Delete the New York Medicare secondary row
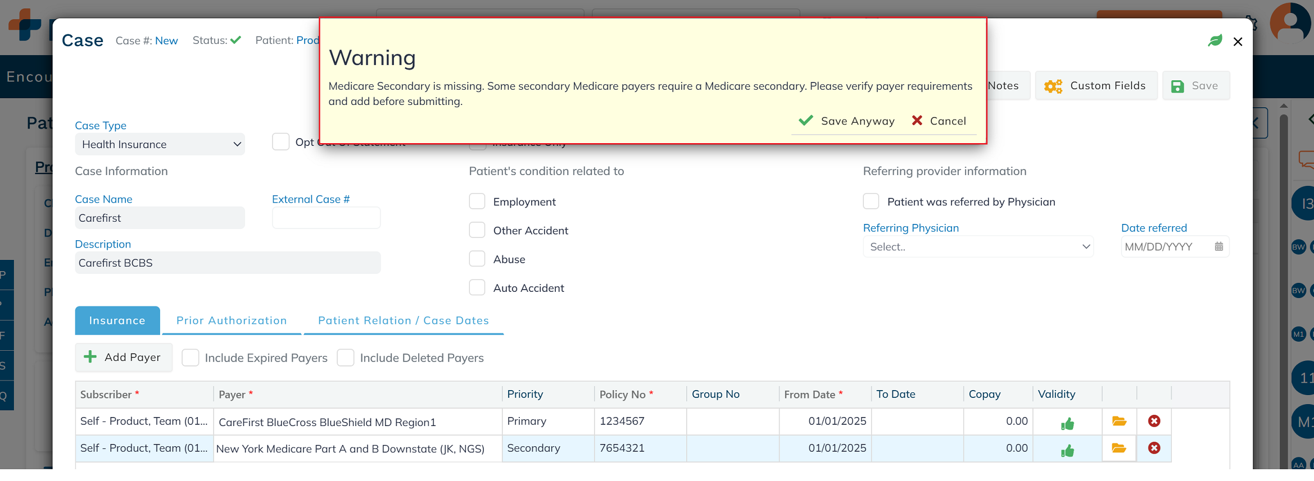Viewport: 1314px width, 481px height. [x=1154, y=448]
